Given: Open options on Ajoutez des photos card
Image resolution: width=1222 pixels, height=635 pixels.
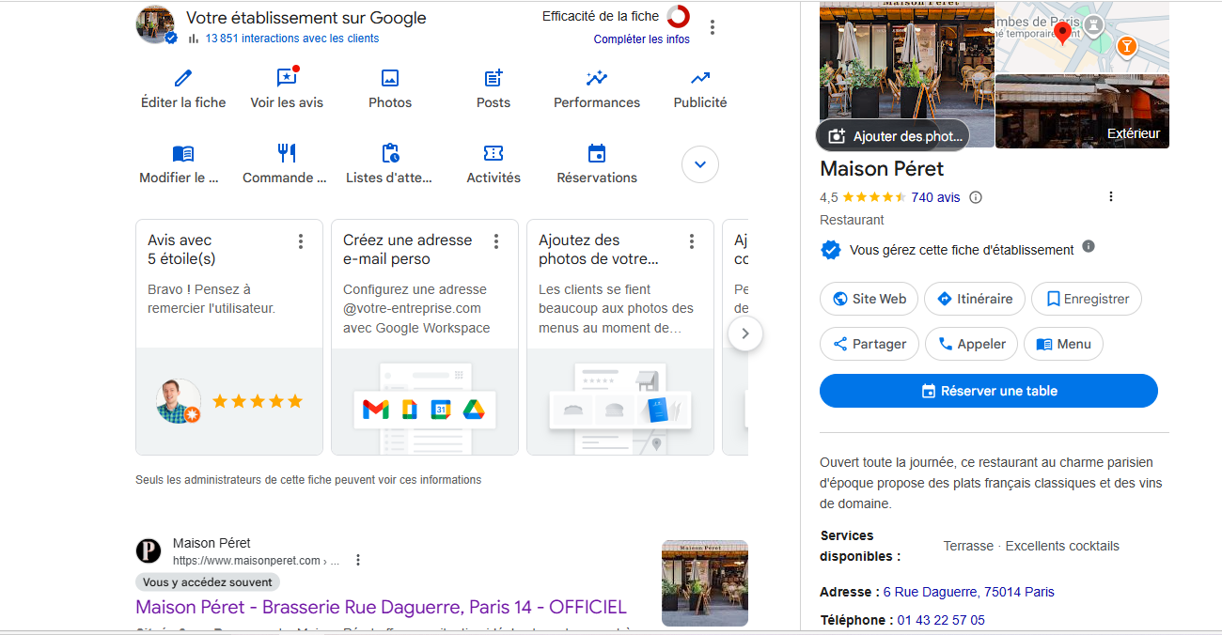Looking at the screenshot, I should tap(692, 241).
